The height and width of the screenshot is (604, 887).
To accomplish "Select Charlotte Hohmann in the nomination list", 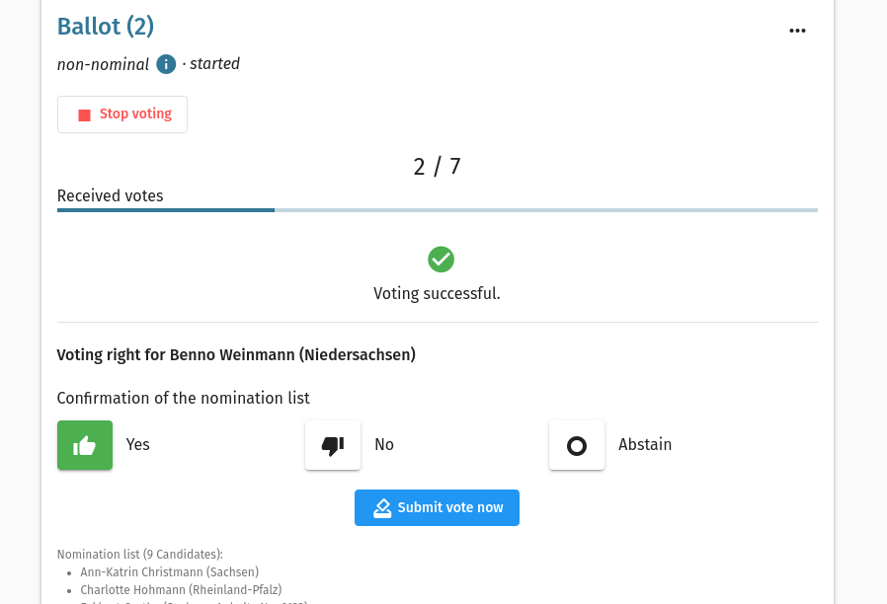I will 181,589.
